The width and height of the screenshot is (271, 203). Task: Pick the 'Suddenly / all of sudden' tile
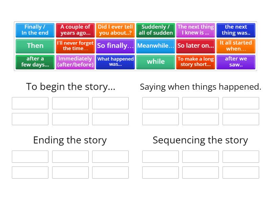[155, 30]
